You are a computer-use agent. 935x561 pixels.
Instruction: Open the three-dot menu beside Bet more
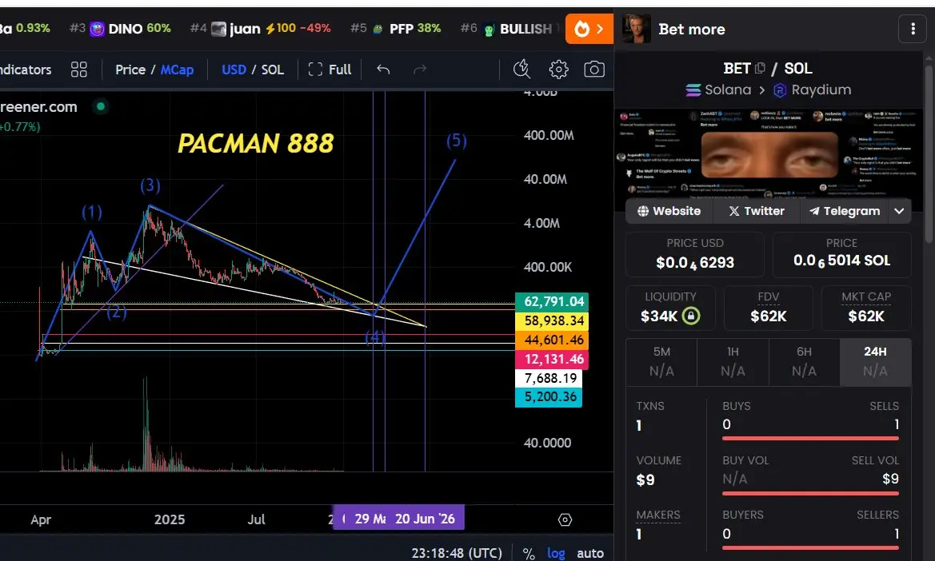913,29
